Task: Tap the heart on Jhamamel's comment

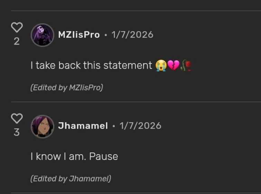Action: [x=17, y=119]
